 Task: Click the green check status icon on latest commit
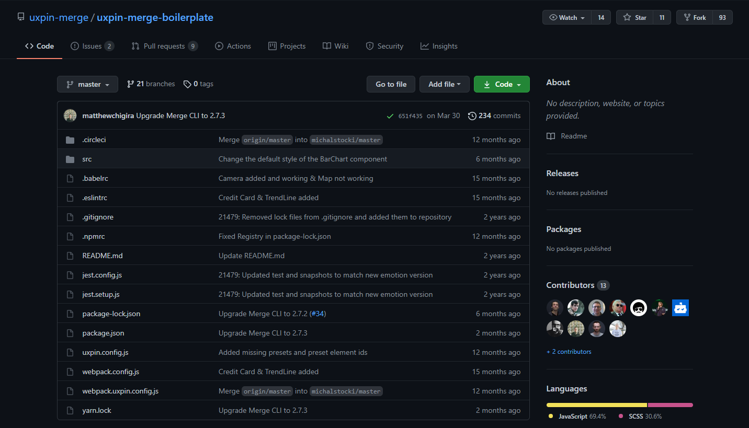click(x=390, y=116)
